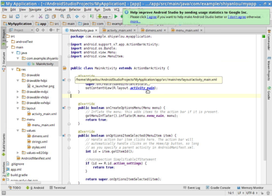This screenshot has width=272, height=196.
Task: Open the Memory Monitor tool window
Action: click(250, 188)
